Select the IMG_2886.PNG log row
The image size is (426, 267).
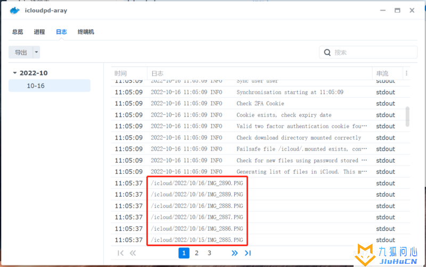coord(260,229)
